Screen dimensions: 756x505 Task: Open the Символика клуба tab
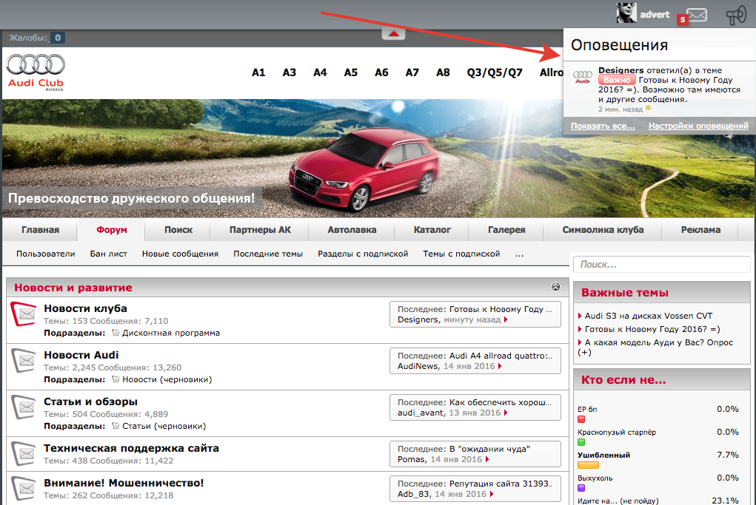(603, 230)
